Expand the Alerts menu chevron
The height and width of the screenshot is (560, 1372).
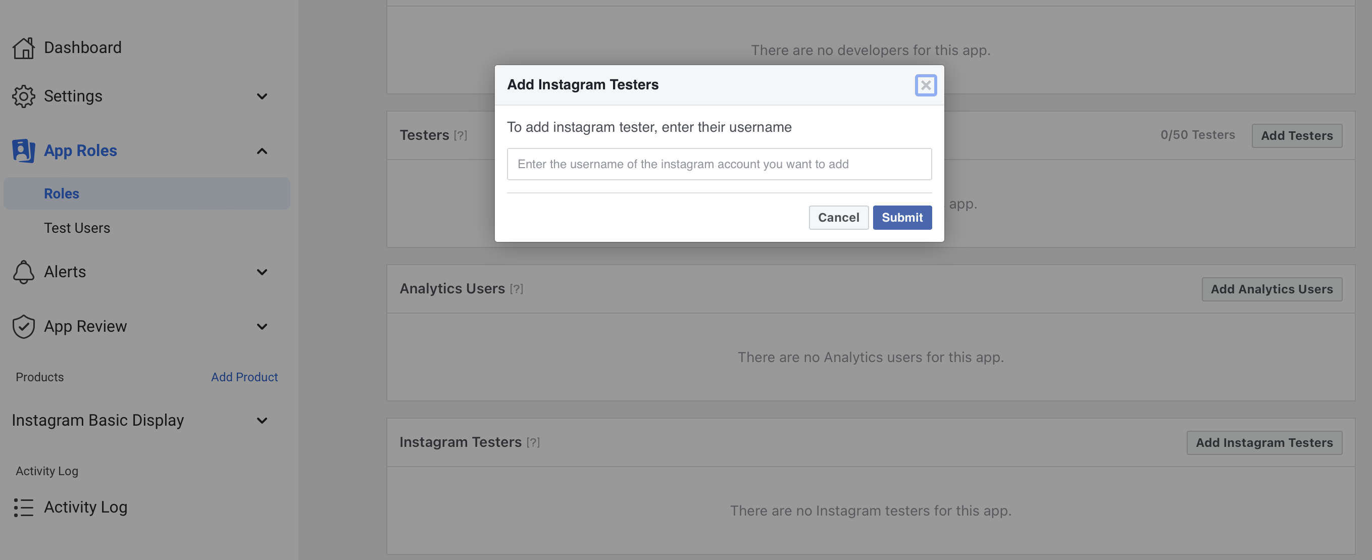[262, 272]
